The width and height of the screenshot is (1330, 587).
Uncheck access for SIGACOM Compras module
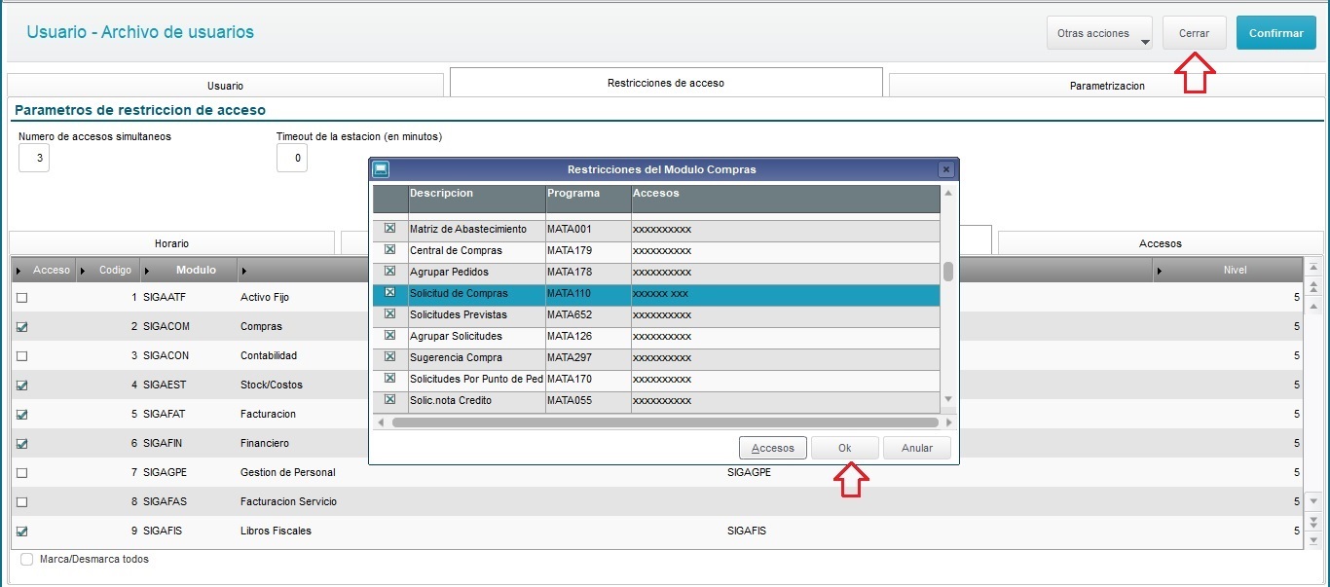(21, 326)
